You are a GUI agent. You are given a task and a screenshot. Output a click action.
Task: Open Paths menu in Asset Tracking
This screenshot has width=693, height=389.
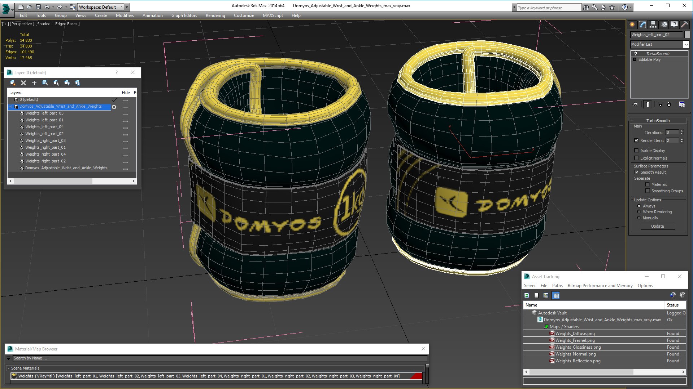tap(557, 286)
